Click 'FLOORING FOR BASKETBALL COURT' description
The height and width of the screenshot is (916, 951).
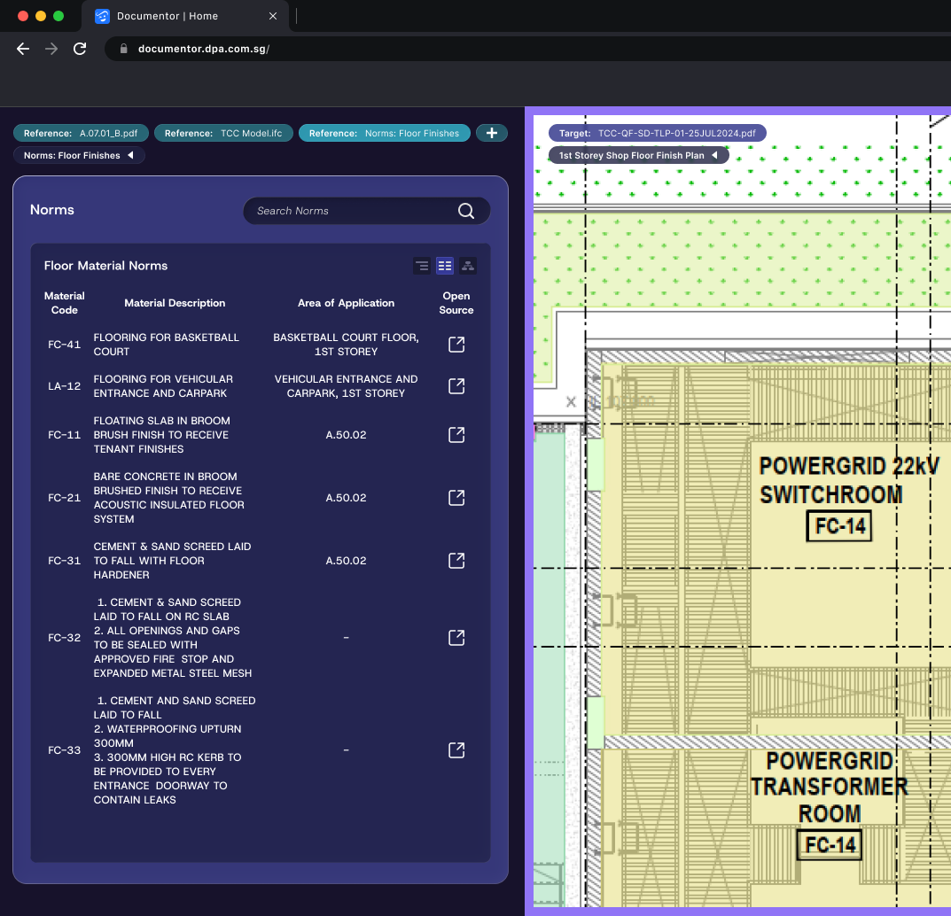coord(167,345)
